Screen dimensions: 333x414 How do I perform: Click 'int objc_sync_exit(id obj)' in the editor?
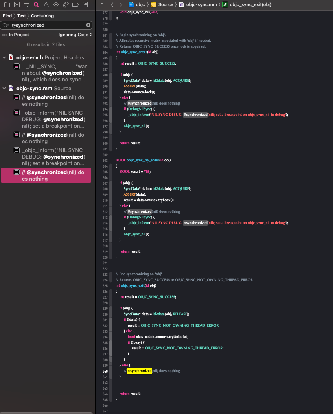click(136, 285)
